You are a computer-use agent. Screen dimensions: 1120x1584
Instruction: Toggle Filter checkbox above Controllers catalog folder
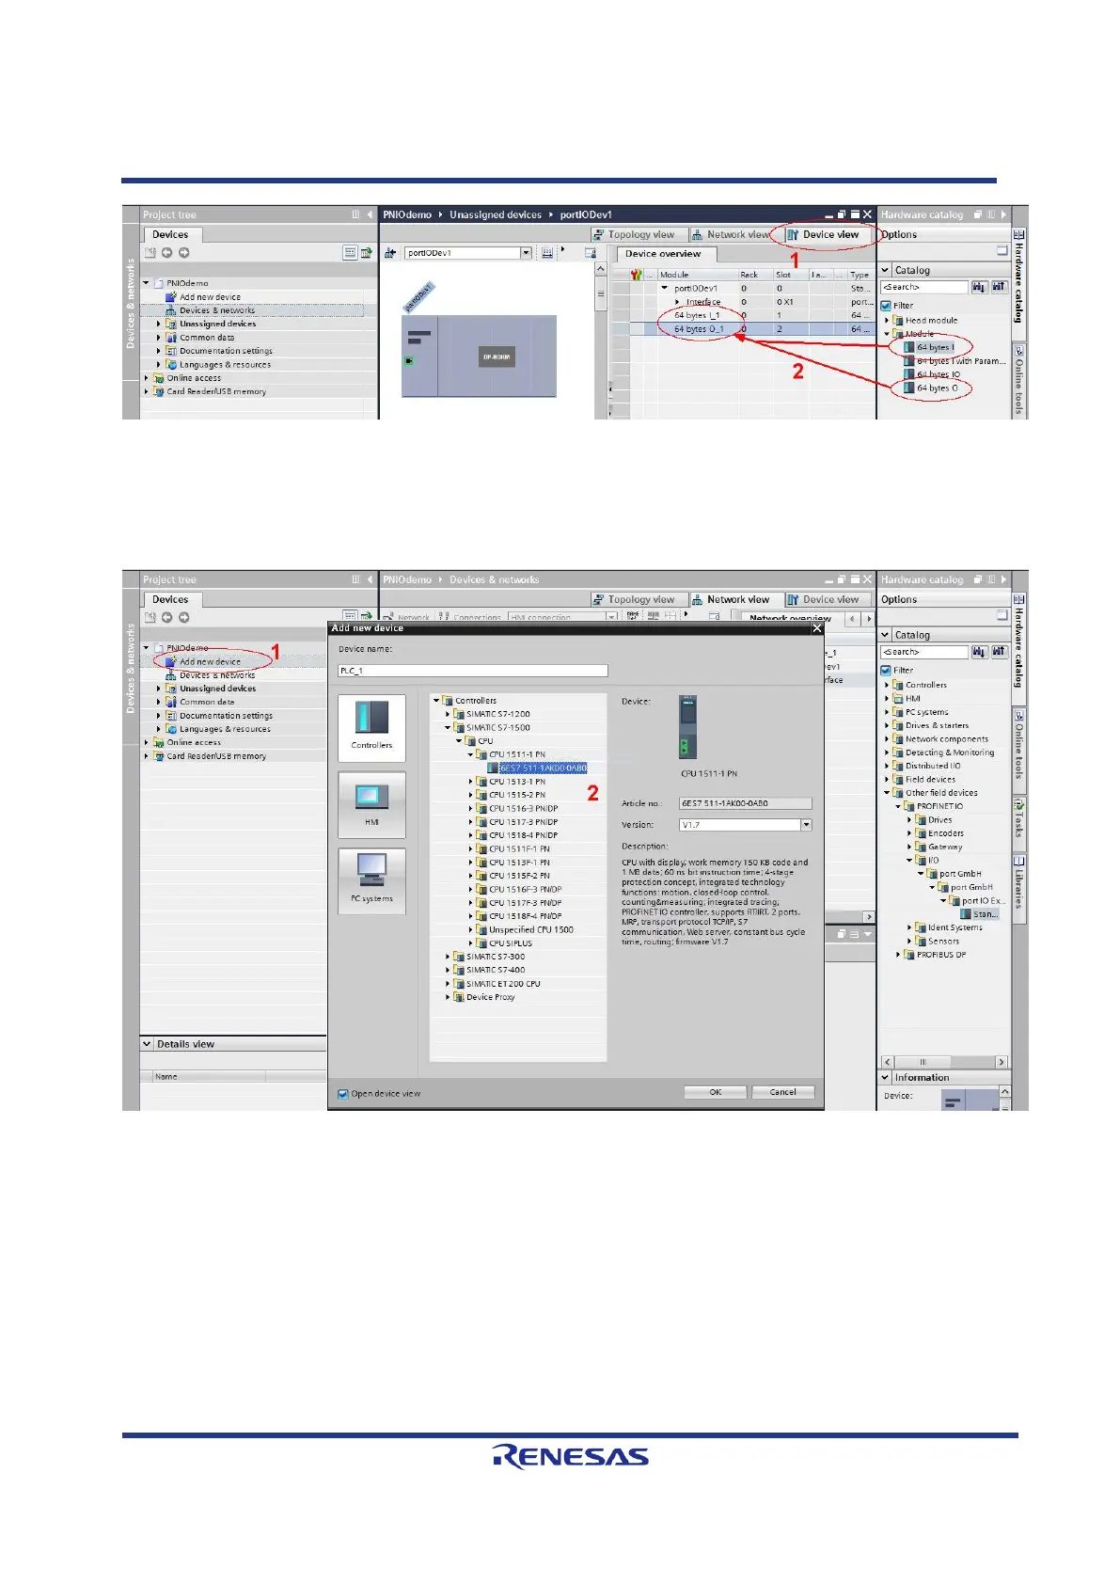(x=886, y=670)
